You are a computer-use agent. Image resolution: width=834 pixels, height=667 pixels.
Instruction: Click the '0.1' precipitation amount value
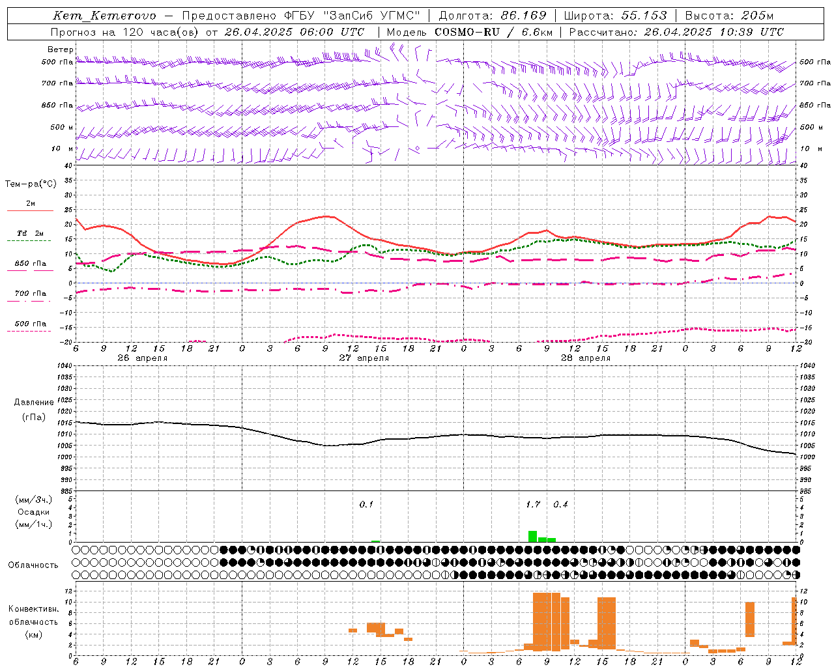(x=366, y=504)
